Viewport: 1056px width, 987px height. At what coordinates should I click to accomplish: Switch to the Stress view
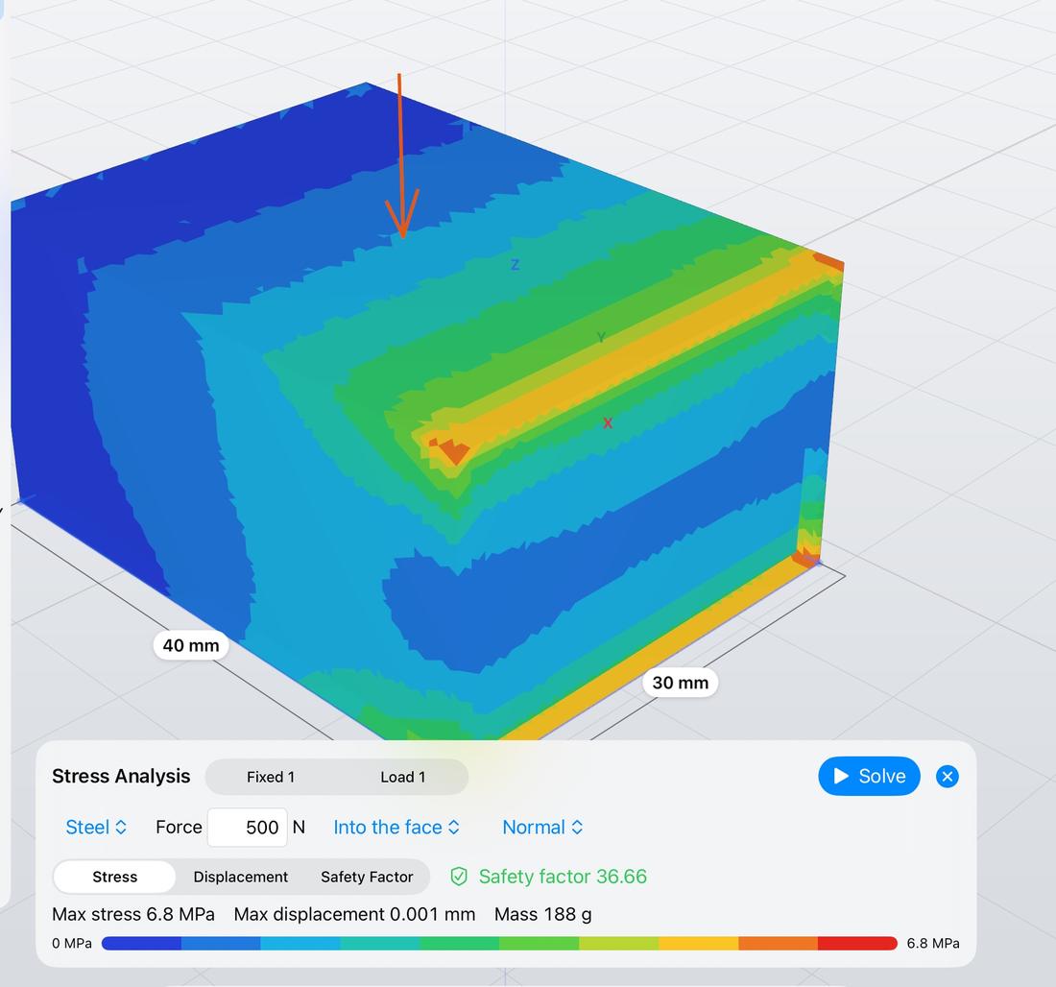pyautogui.click(x=114, y=877)
